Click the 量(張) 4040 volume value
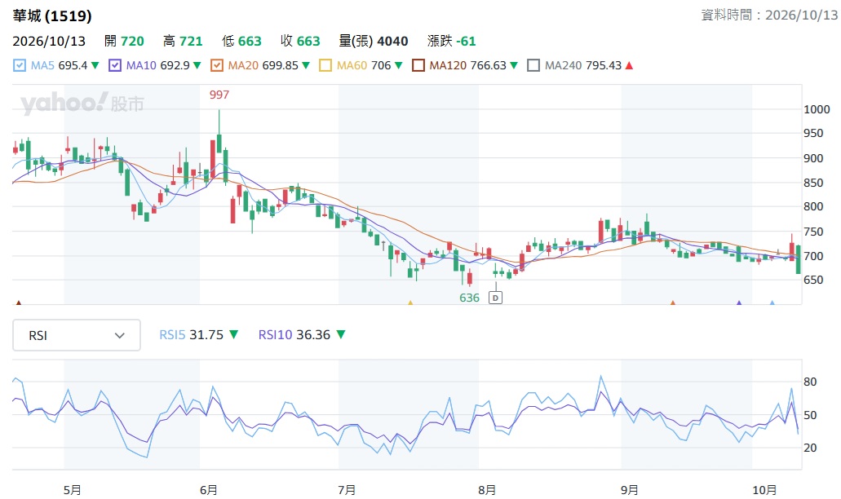Screen dimensions: 841x499 pos(374,42)
